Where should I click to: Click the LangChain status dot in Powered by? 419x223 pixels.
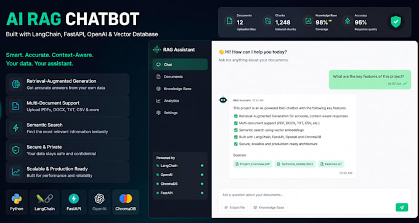[202, 166]
